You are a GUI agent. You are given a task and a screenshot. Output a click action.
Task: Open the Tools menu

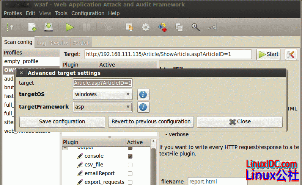pyautogui.click(x=61, y=13)
